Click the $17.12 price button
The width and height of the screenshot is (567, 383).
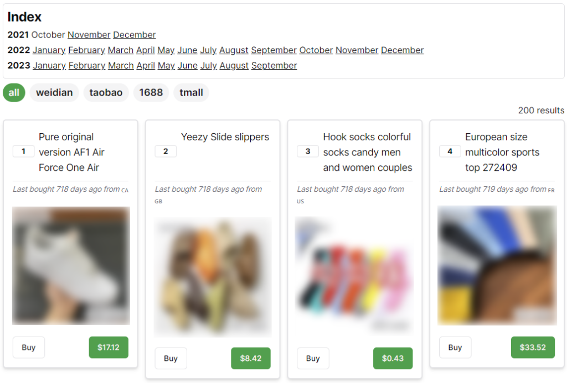[109, 347]
